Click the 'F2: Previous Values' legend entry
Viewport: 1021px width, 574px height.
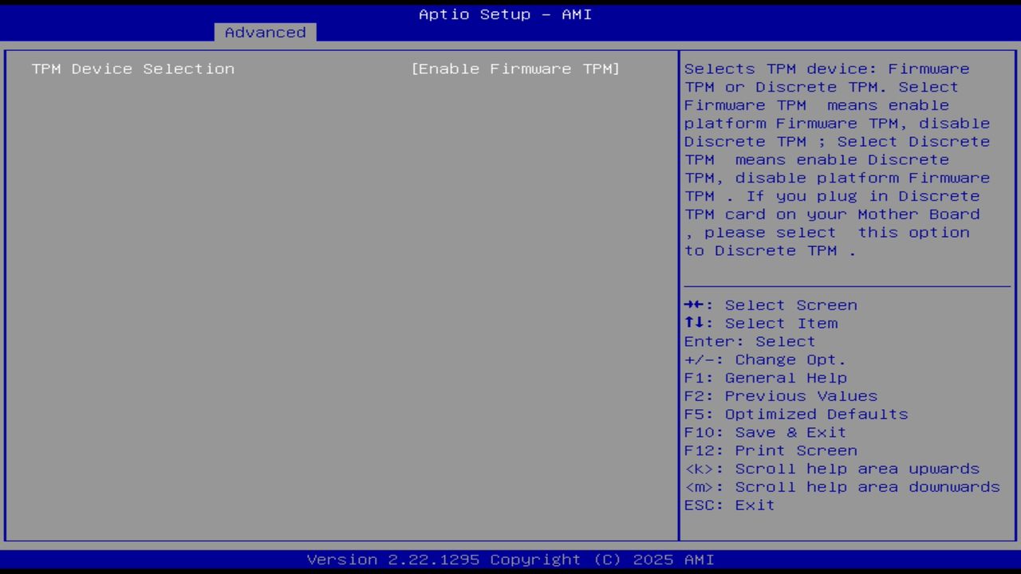779,395
